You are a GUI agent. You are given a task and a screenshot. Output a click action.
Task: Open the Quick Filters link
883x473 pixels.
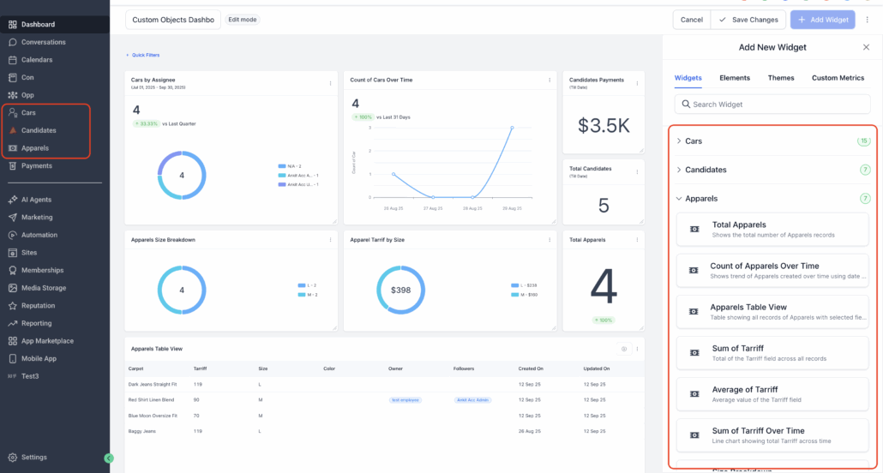point(144,55)
